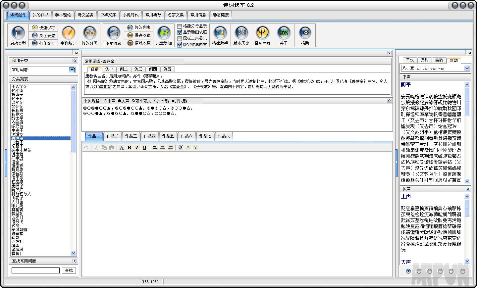
Task: Enable 格律分行显示 checkbox
Action: click(x=180, y=26)
